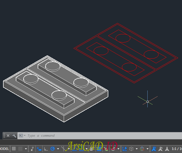
Task: Toggle Snap mode dotted-grid icon
Action: pos(20,149)
